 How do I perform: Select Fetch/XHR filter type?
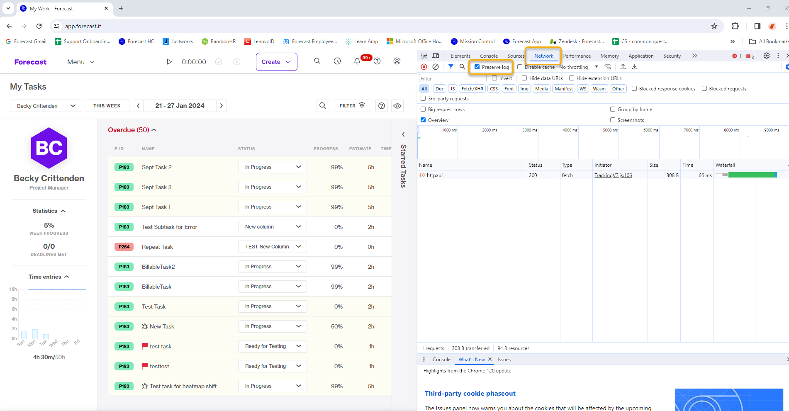pyautogui.click(x=472, y=89)
